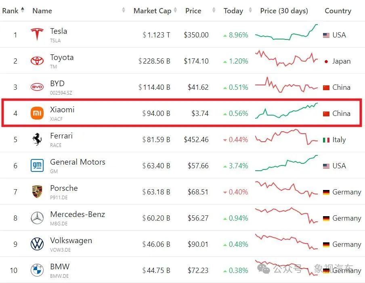Screen dimensions: 365x283
Task: Click the Toyota logo icon
Action: pyautogui.click(x=37, y=61)
